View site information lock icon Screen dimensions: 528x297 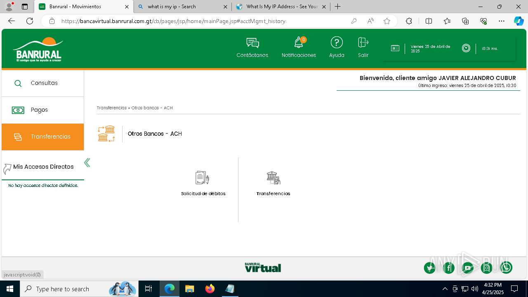tap(52, 21)
